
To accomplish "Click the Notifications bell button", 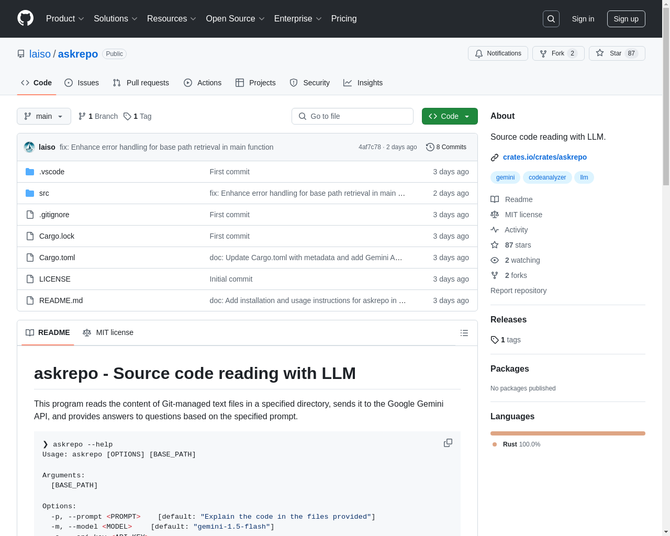I will [x=498, y=53].
